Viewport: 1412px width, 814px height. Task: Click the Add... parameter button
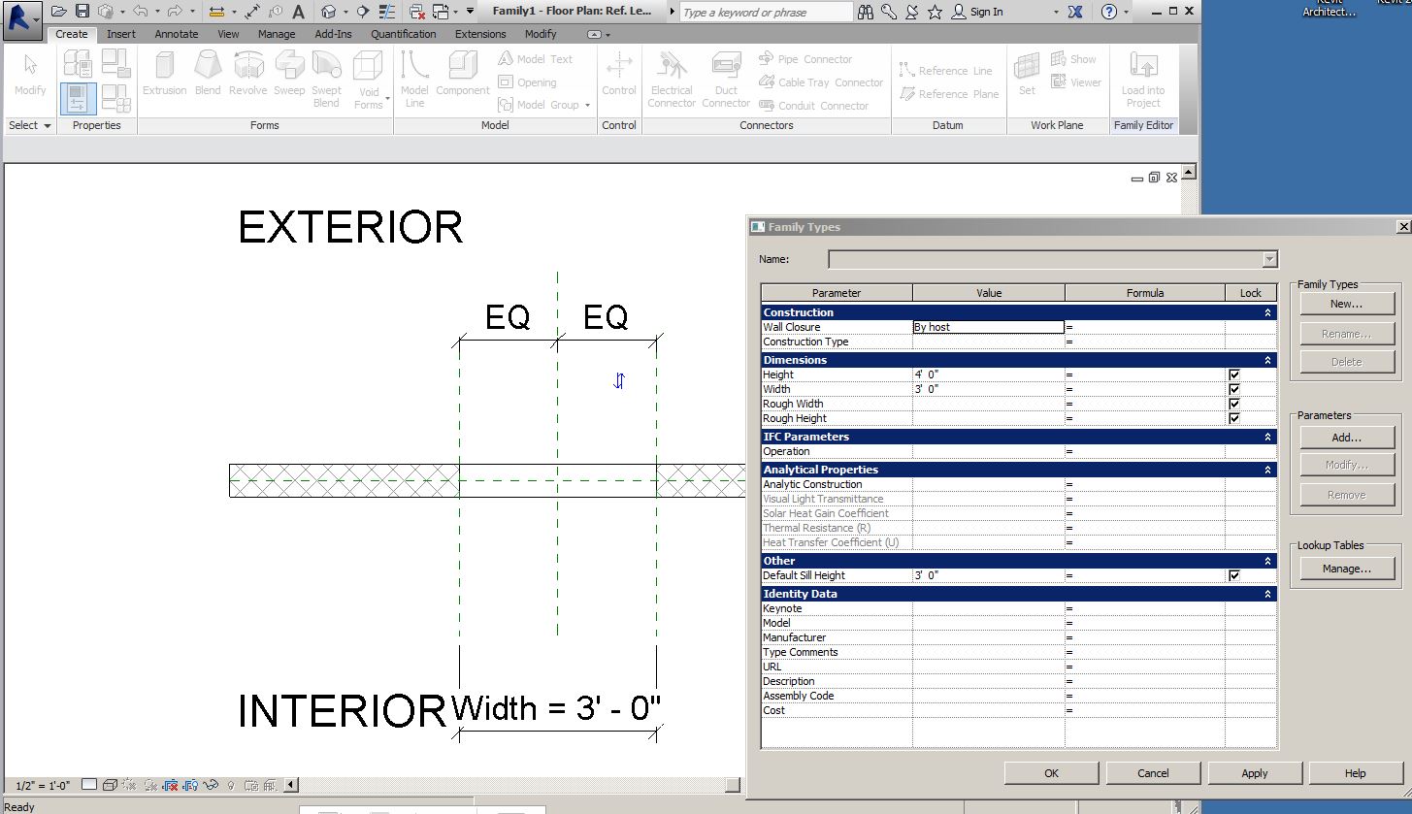[x=1347, y=438]
